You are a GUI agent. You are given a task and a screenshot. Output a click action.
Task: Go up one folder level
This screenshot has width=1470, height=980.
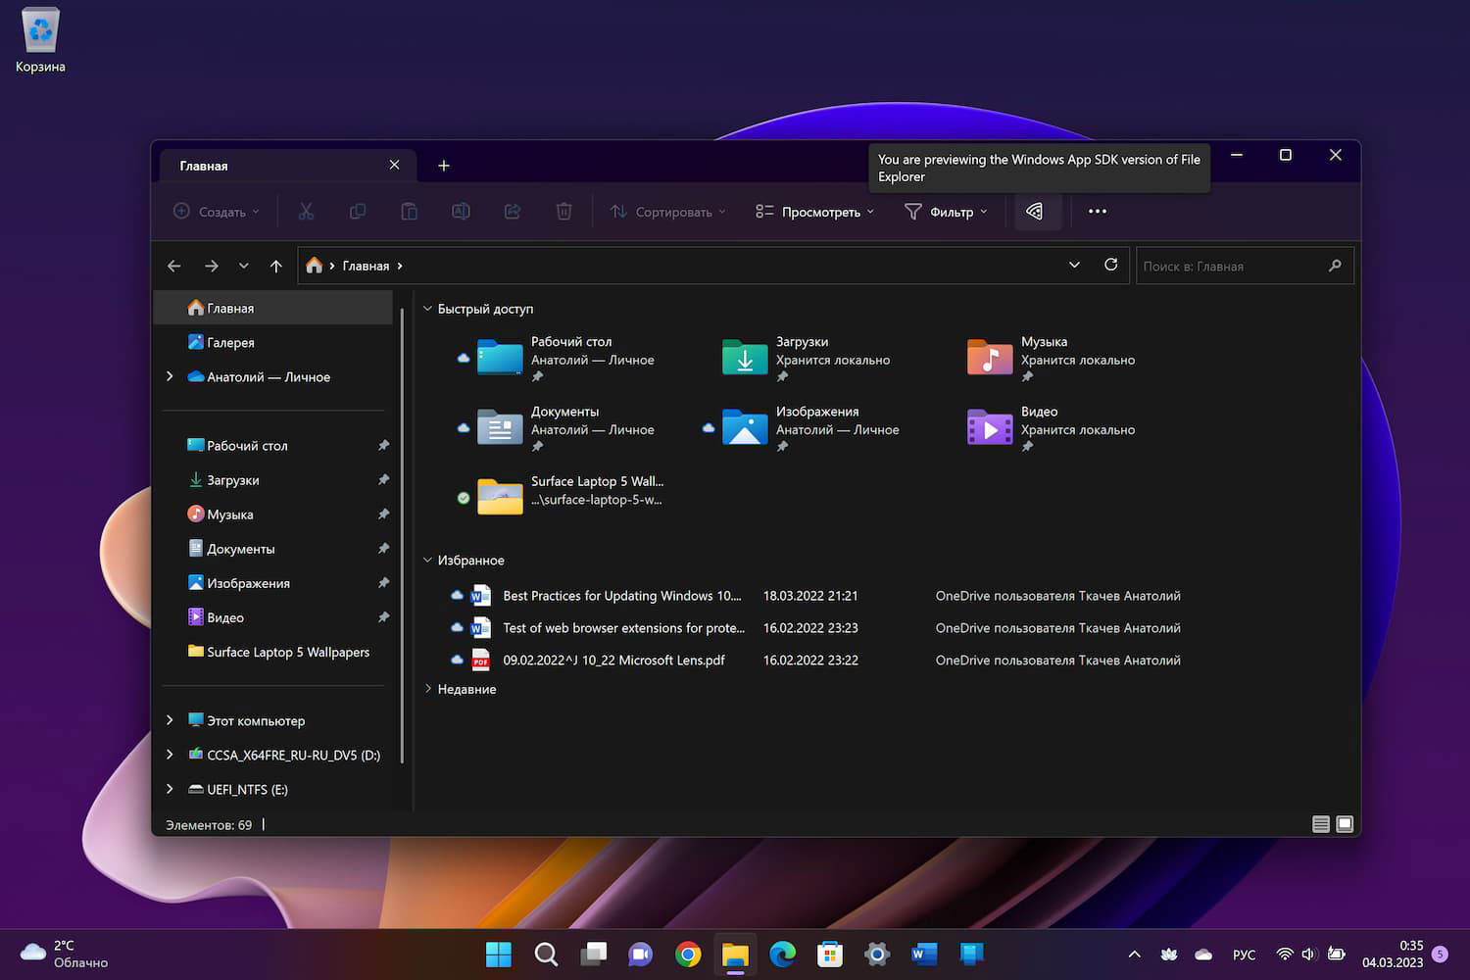276,266
